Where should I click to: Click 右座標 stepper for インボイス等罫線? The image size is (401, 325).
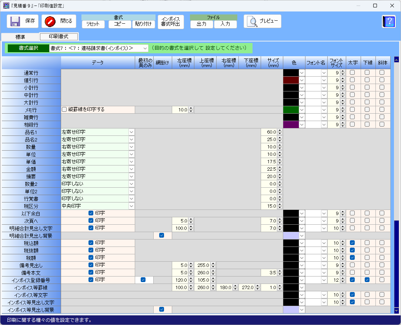point(235,288)
